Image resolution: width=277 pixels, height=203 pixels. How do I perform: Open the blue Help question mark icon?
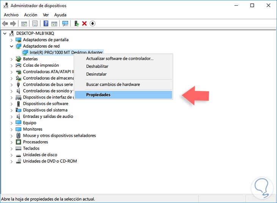46,24
